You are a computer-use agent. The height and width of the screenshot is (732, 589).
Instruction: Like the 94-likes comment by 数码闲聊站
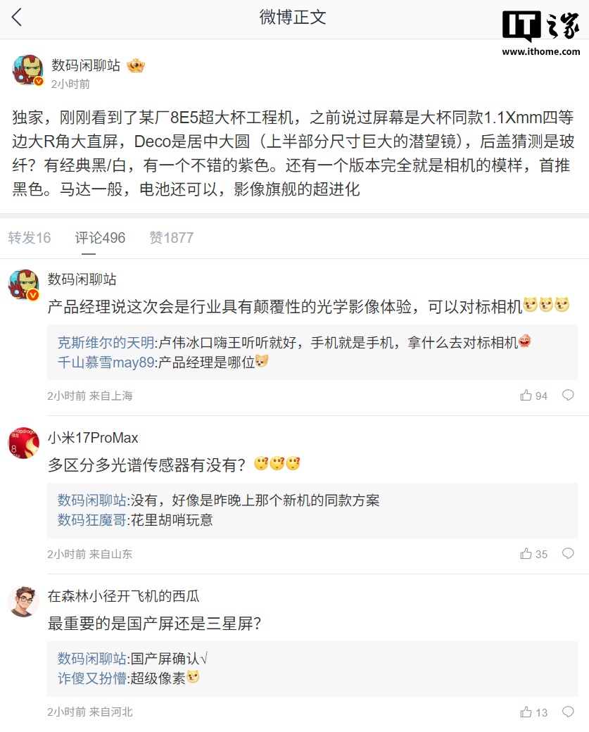click(x=526, y=396)
